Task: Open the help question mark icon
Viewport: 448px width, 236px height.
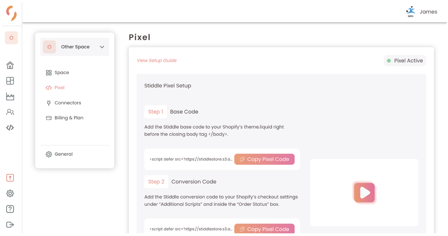Action: click(x=10, y=209)
